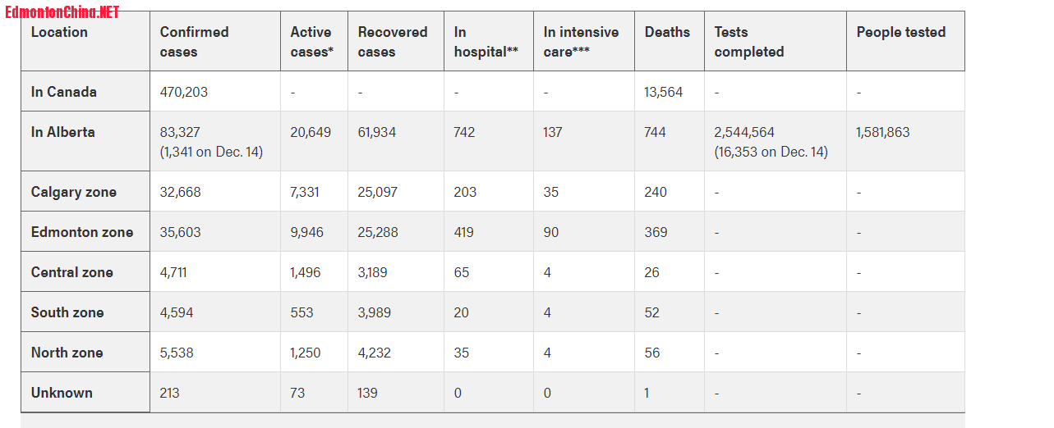1054x428 pixels.
Task: Click the EdmontonChina.NET watermark logo
Action: [x=62, y=12]
